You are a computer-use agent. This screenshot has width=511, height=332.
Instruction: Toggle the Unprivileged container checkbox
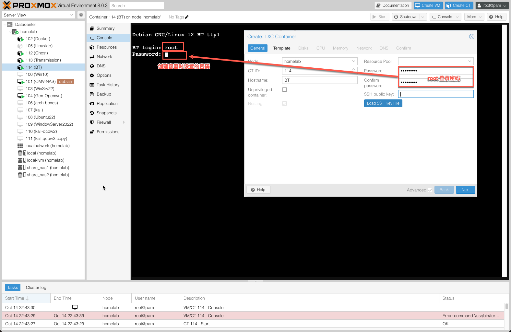tap(285, 90)
